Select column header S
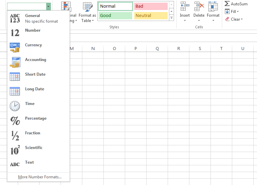 coord(200,48)
